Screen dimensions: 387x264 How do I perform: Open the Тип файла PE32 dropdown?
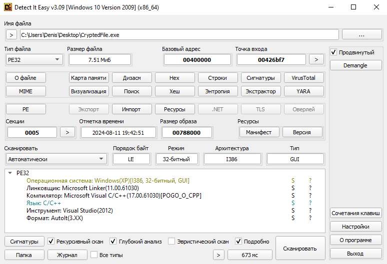(33, 59)
